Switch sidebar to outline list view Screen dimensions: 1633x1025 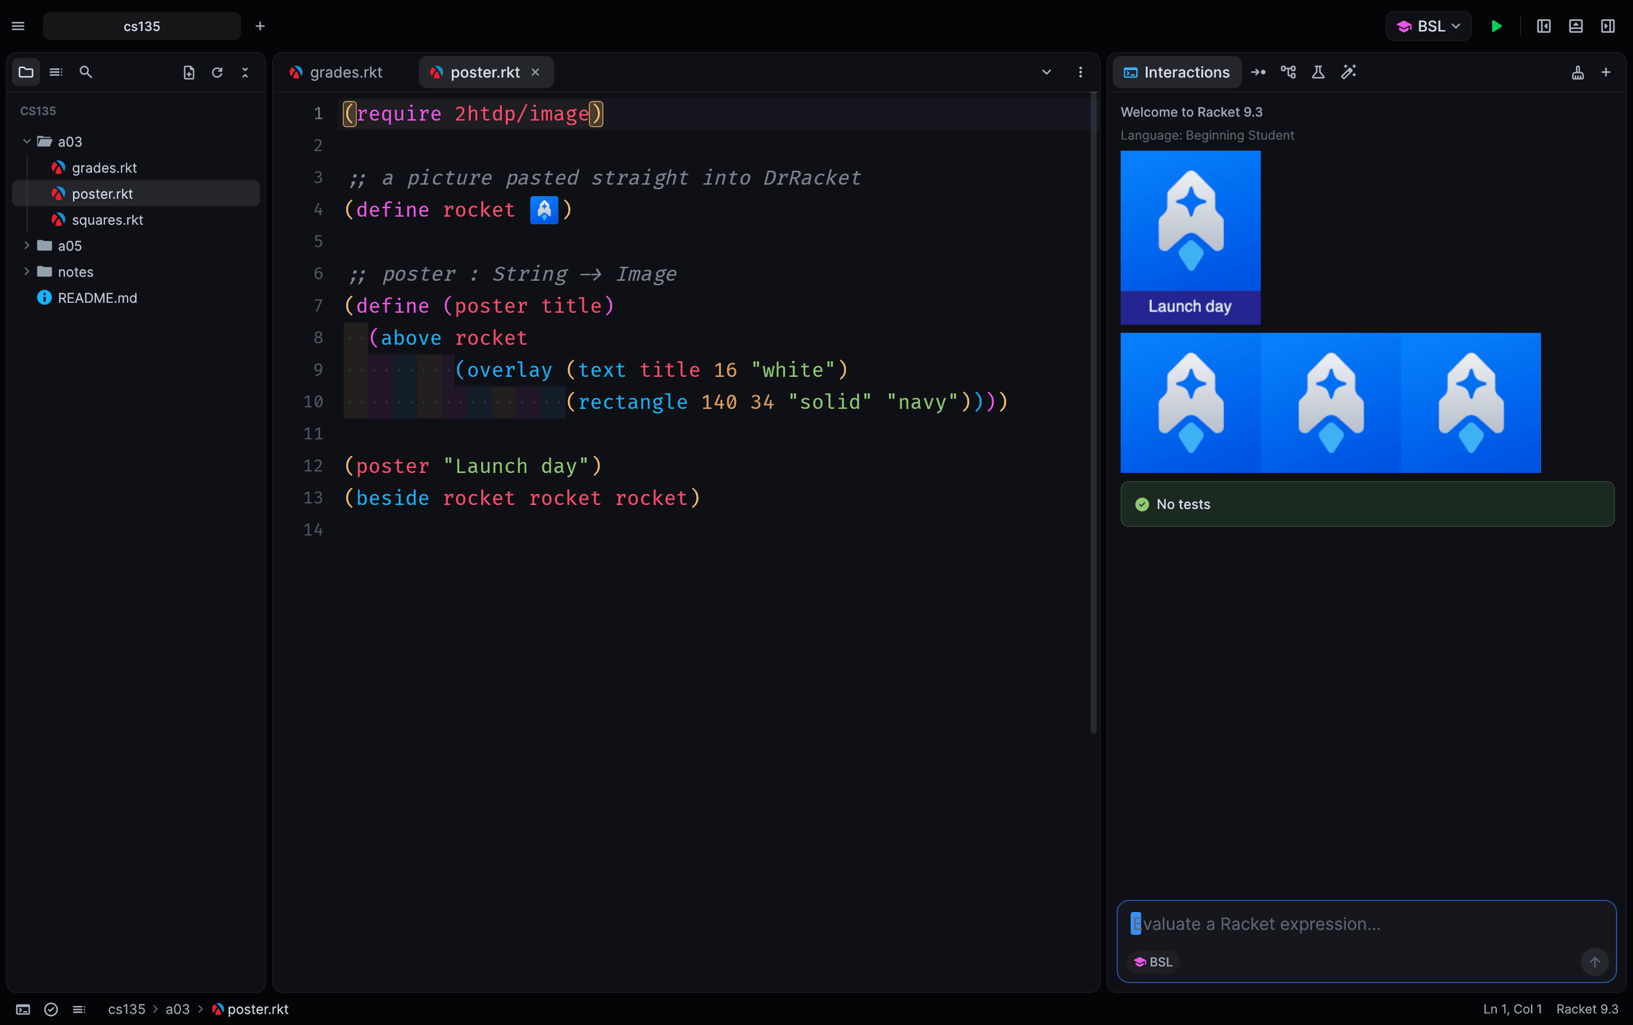[x=56, y=72]
